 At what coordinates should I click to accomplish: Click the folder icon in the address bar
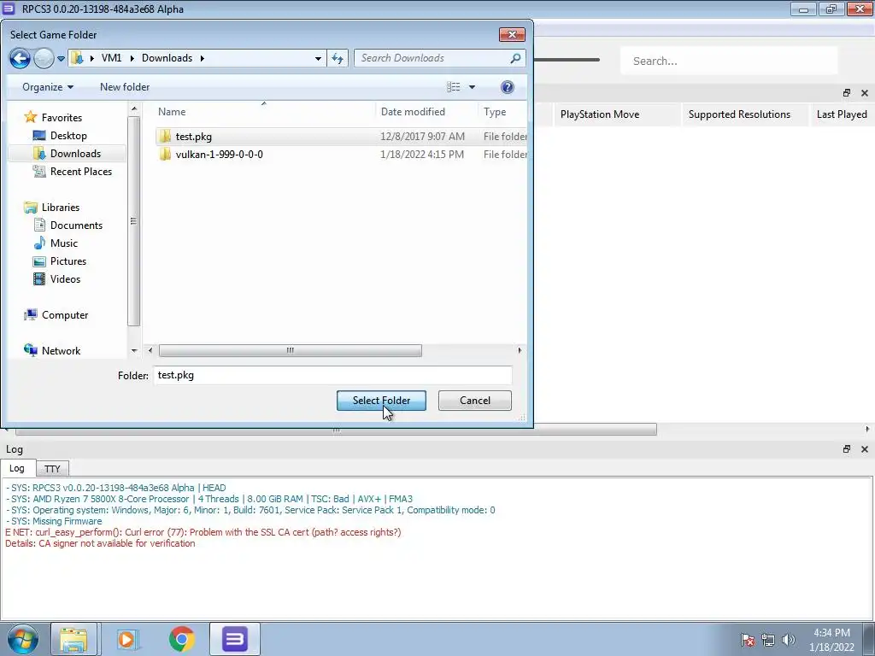click(x=78, y=58)
